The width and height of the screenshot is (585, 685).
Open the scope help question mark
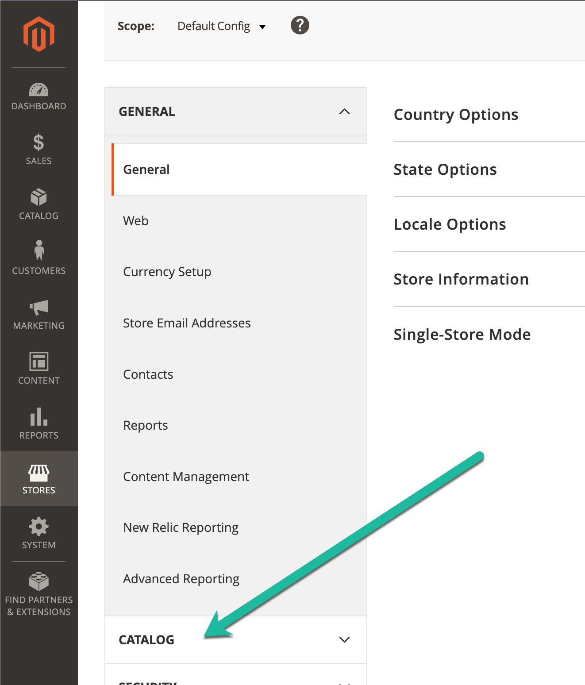(x=300, y=25)
